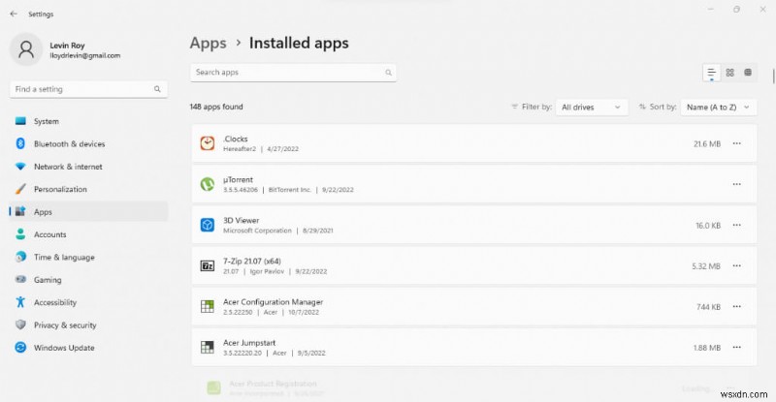Open Accounts settings

pyautogui.click(x=88, y=234)
